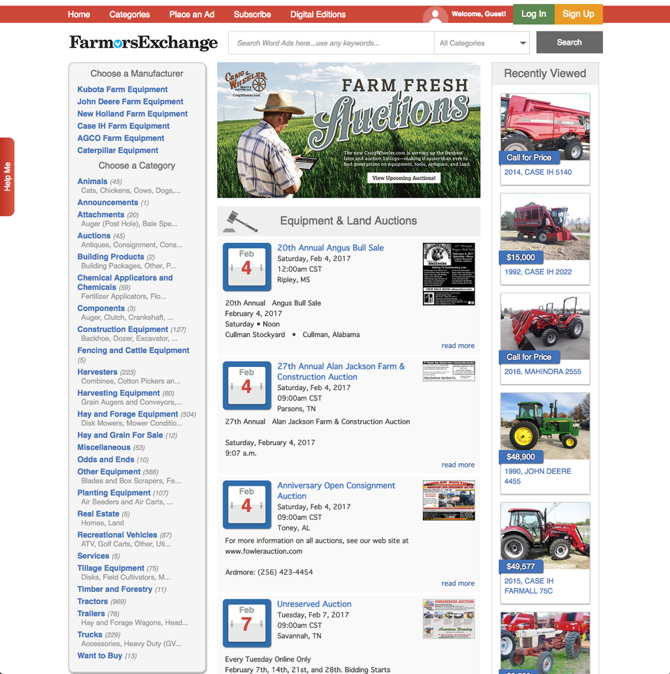This screenshot has width=670, height=674.
Task: Open the Unreserved Auction flyer thumbnail
Action: pos(449,619)
